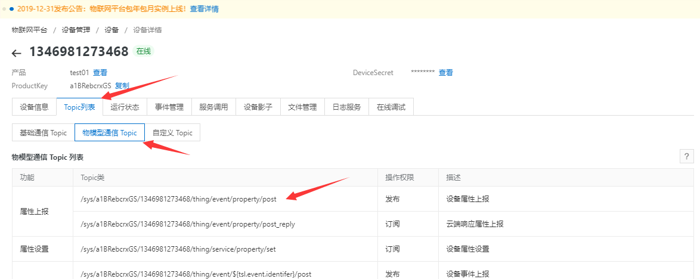The height and width of the screenshot is (279, 700).
Task: Select 基础通信 Topic sub-tab
Action: [x=44, y=132]
